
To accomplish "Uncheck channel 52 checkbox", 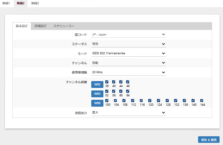I will pyautogui.click(x=107, y=91).
